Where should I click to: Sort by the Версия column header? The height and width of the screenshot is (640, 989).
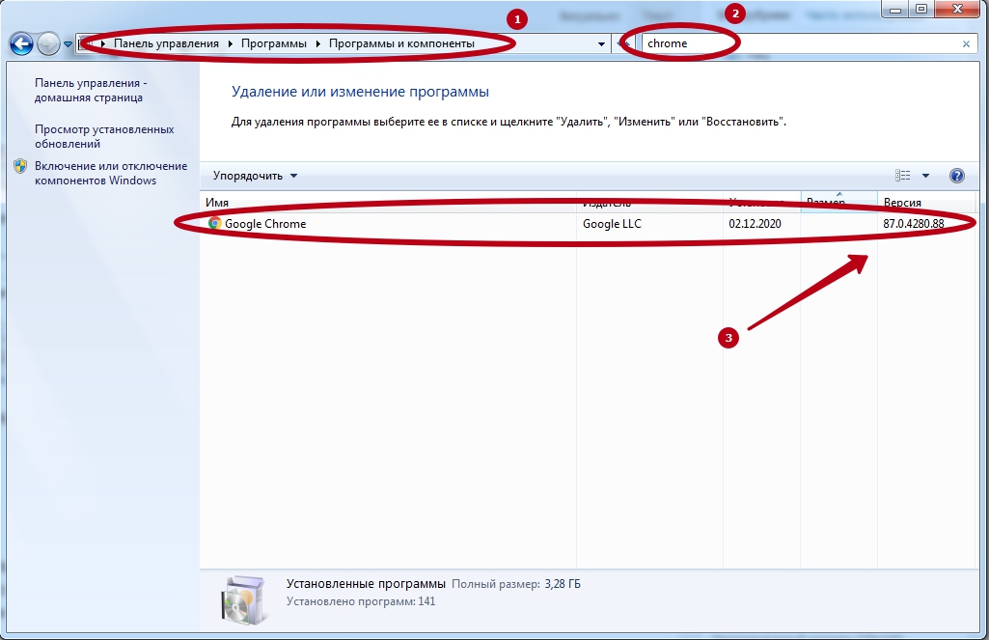pyautogui.click(x=926, y=202)
